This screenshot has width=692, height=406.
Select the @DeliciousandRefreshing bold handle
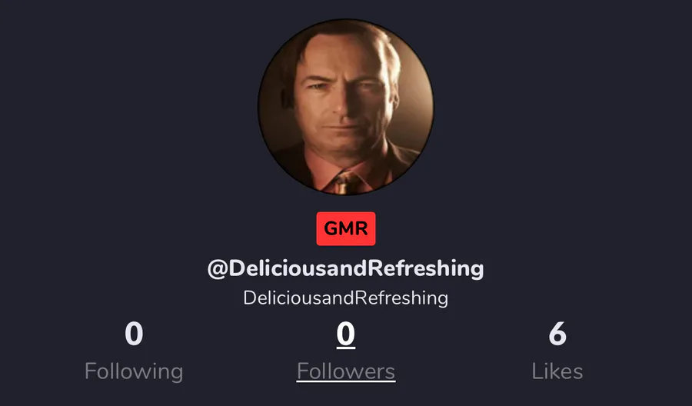(x=345, y=268)
